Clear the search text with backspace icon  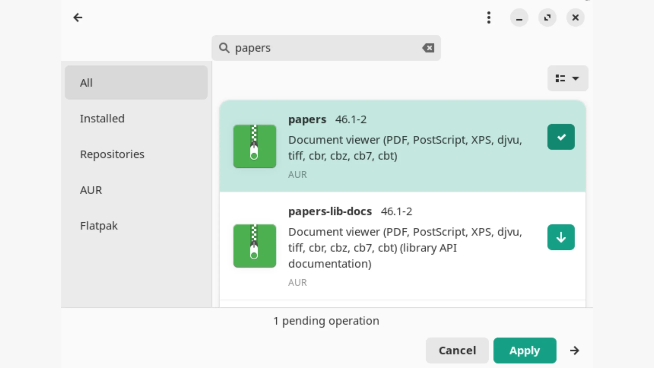pyautogui.click(x=428, y=48)
